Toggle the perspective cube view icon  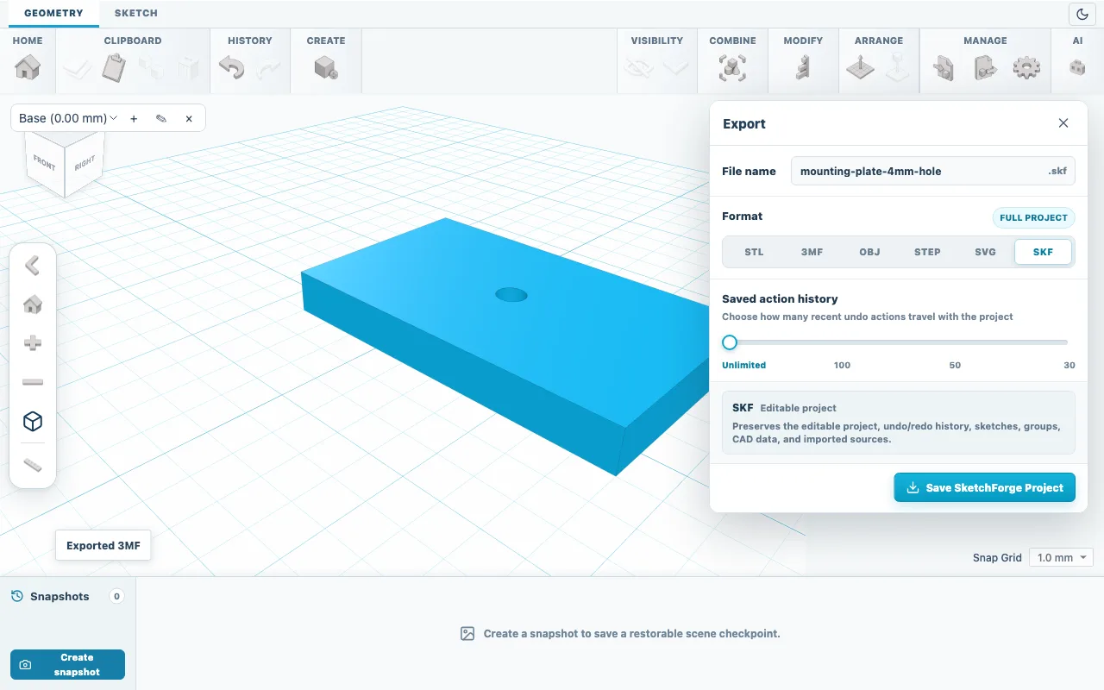pyautogui.click(x=33, y=421)
